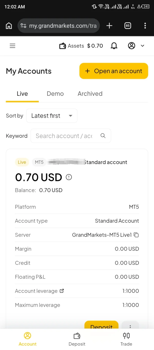Screen dimensions: 154x350
Task: Click the Assets wallet icon
Action: (x=63, y=46)
